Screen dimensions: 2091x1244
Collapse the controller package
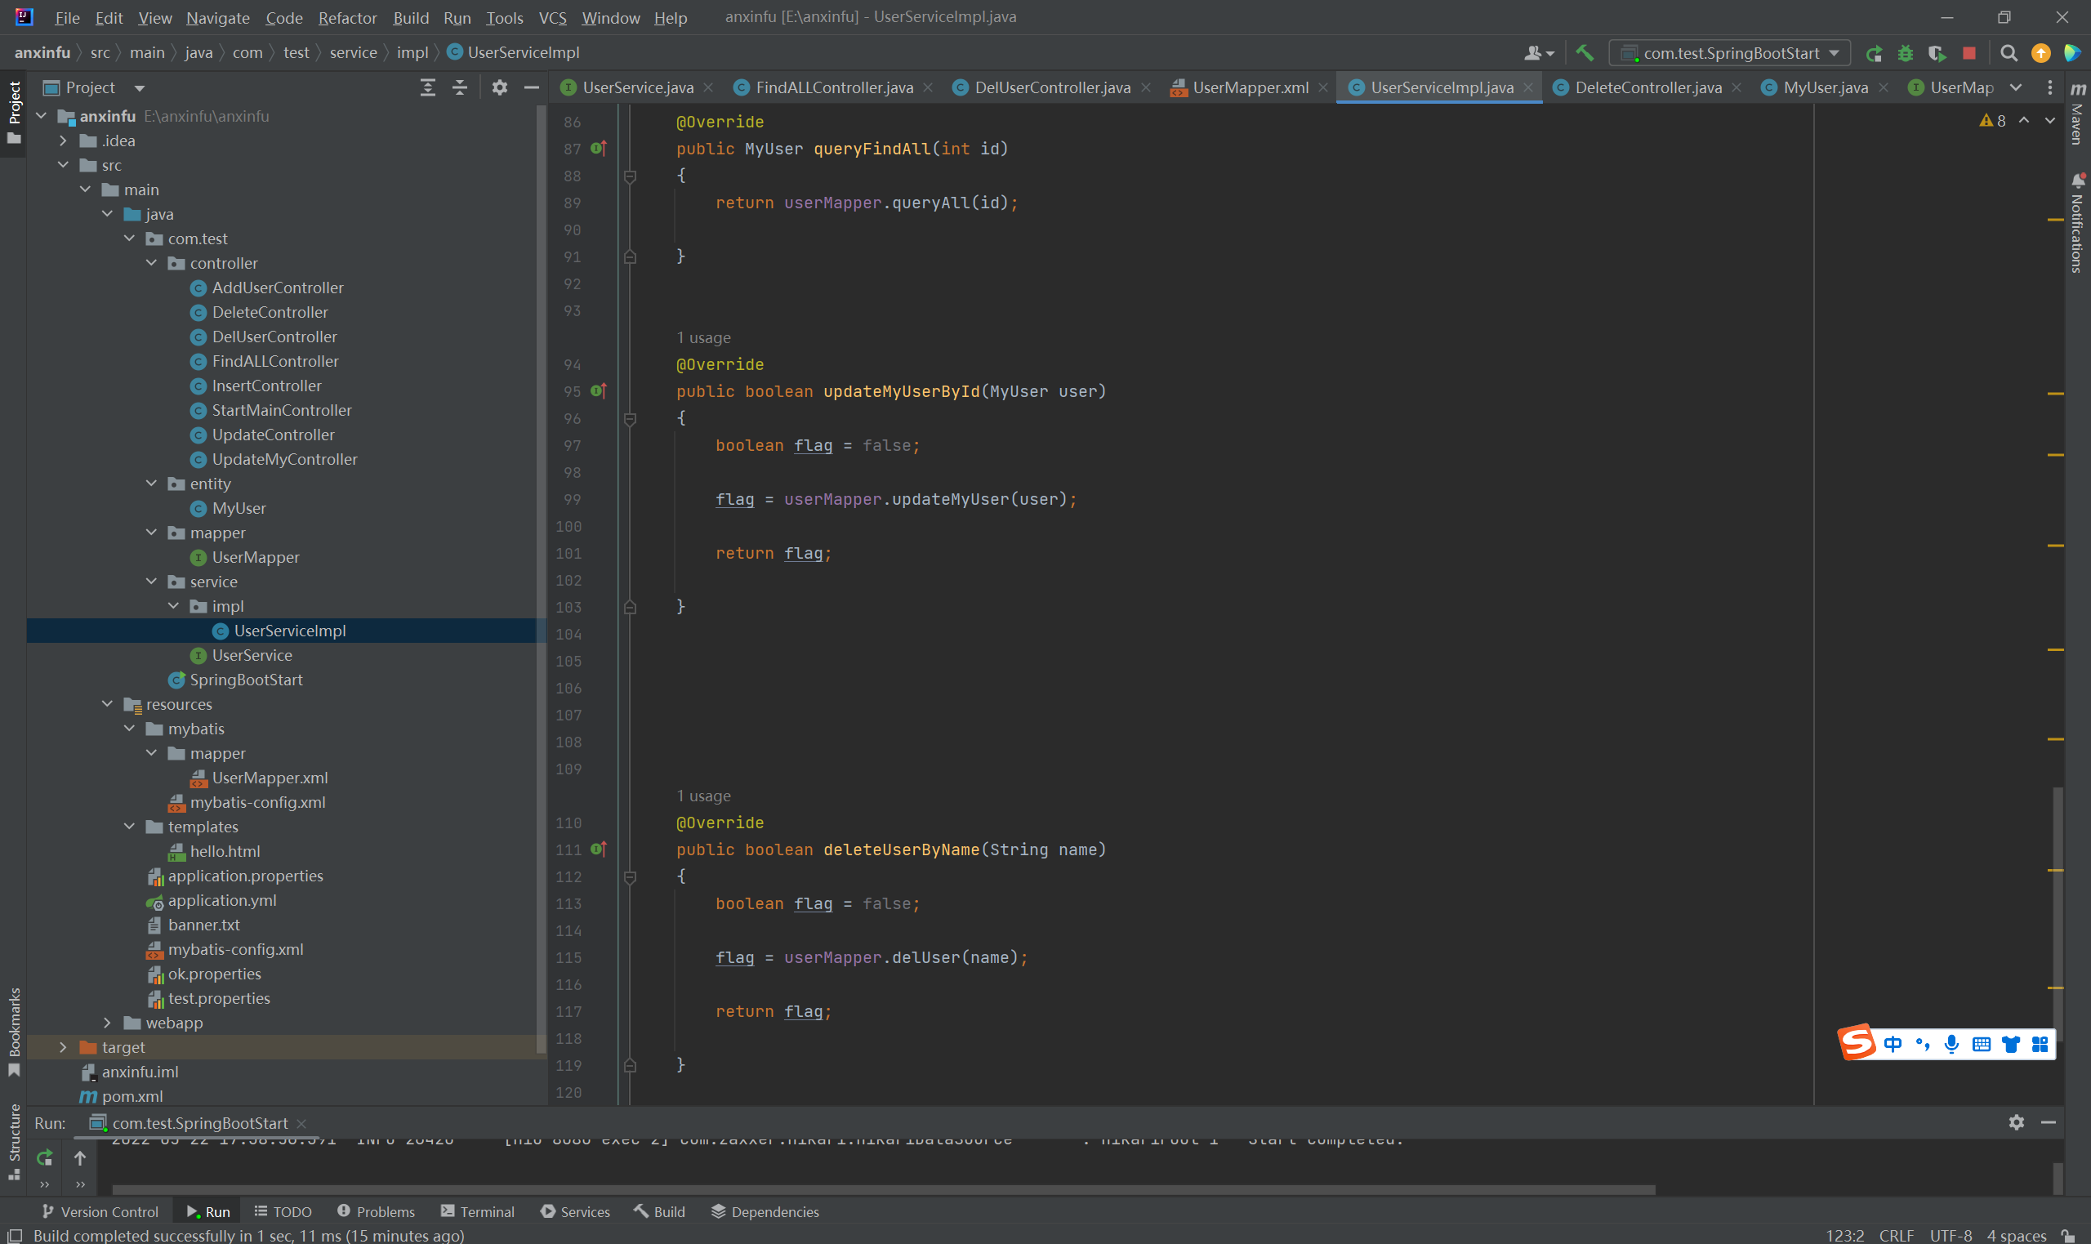point(152,263)
